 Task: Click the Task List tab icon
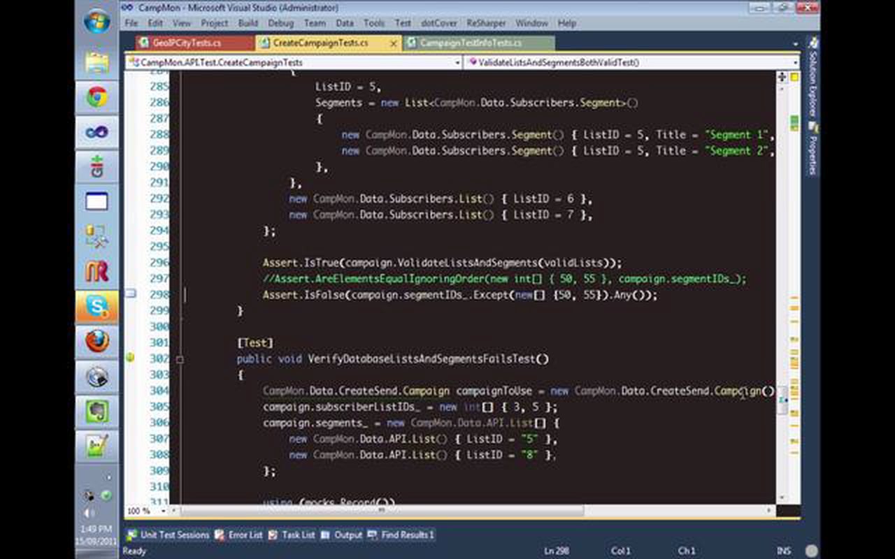coord(273,535)
